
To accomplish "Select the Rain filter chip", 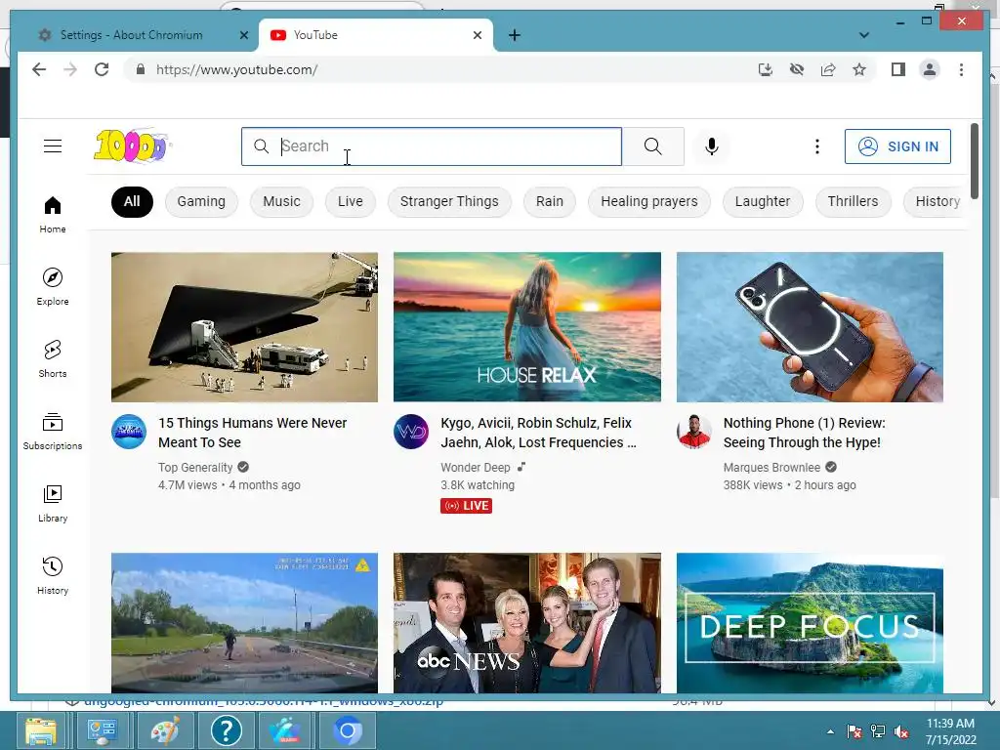I will pyautogui.click(x=549, y=201).
